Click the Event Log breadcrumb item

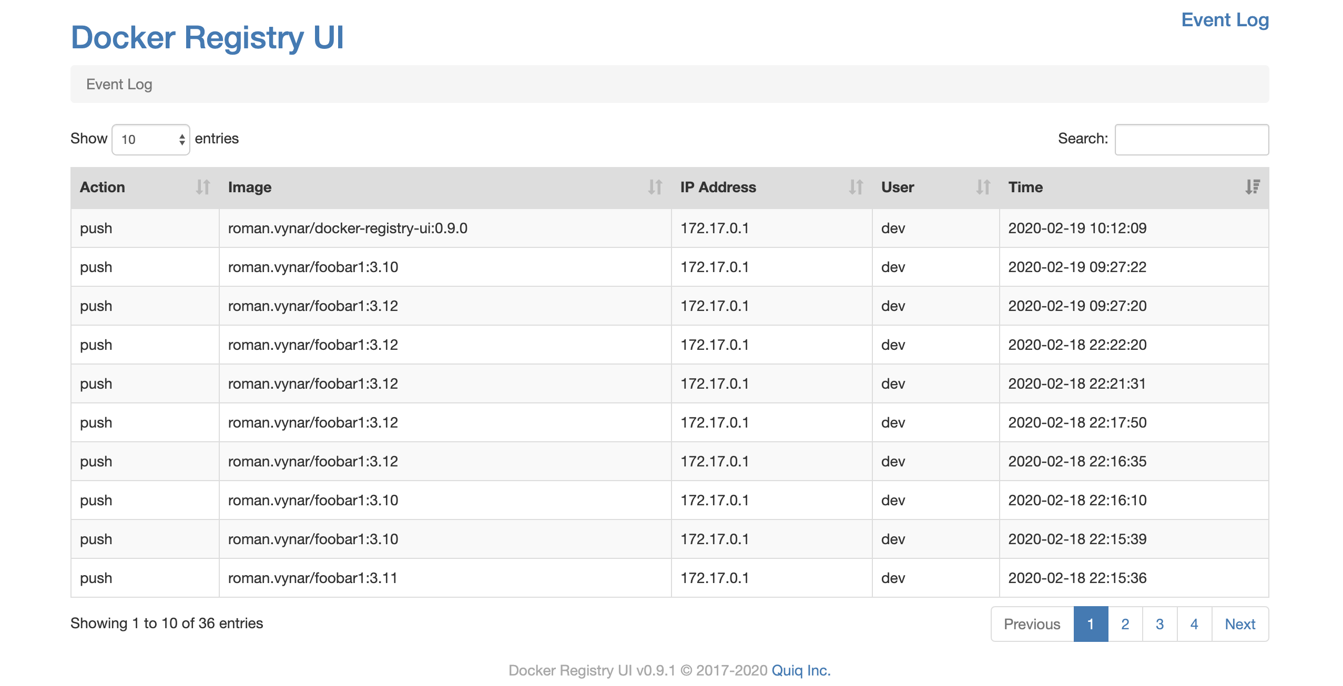(x=119, y=84)
